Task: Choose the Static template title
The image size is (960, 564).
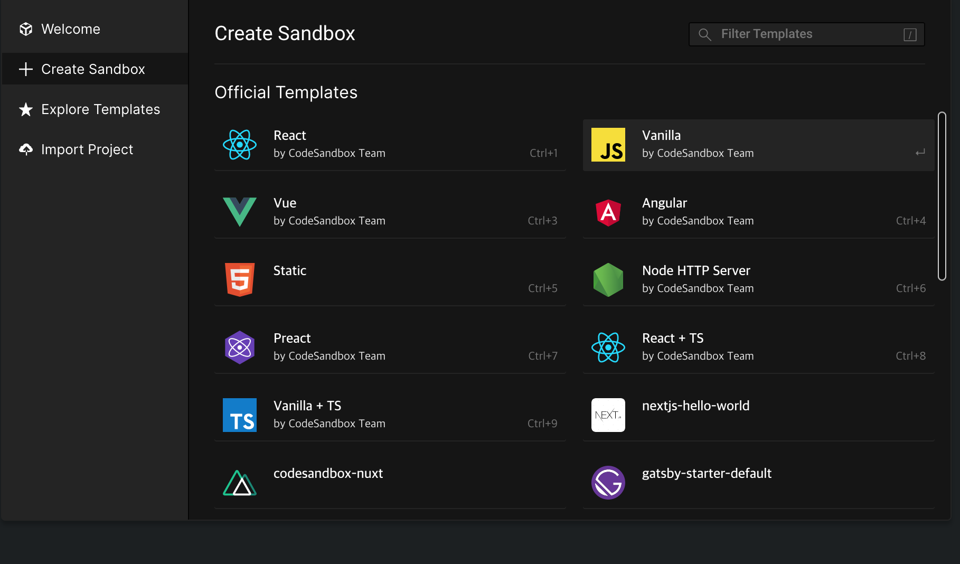Action: [290, 271]
